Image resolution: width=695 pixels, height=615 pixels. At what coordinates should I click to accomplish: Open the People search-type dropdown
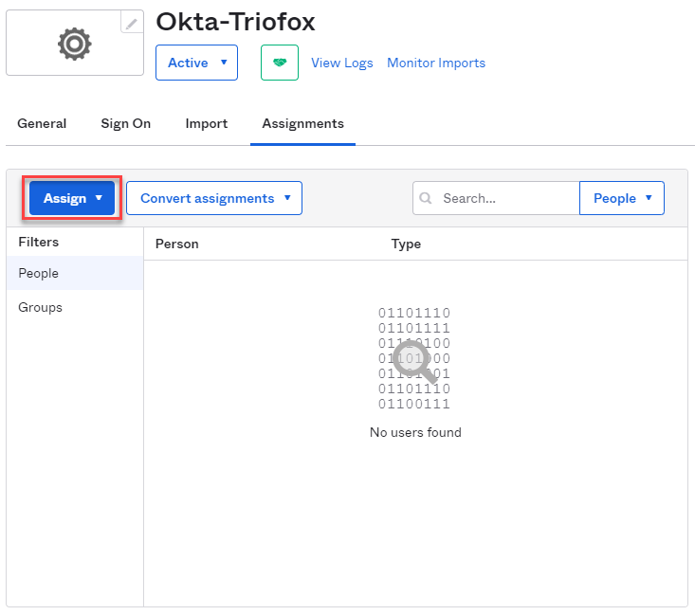621,198
